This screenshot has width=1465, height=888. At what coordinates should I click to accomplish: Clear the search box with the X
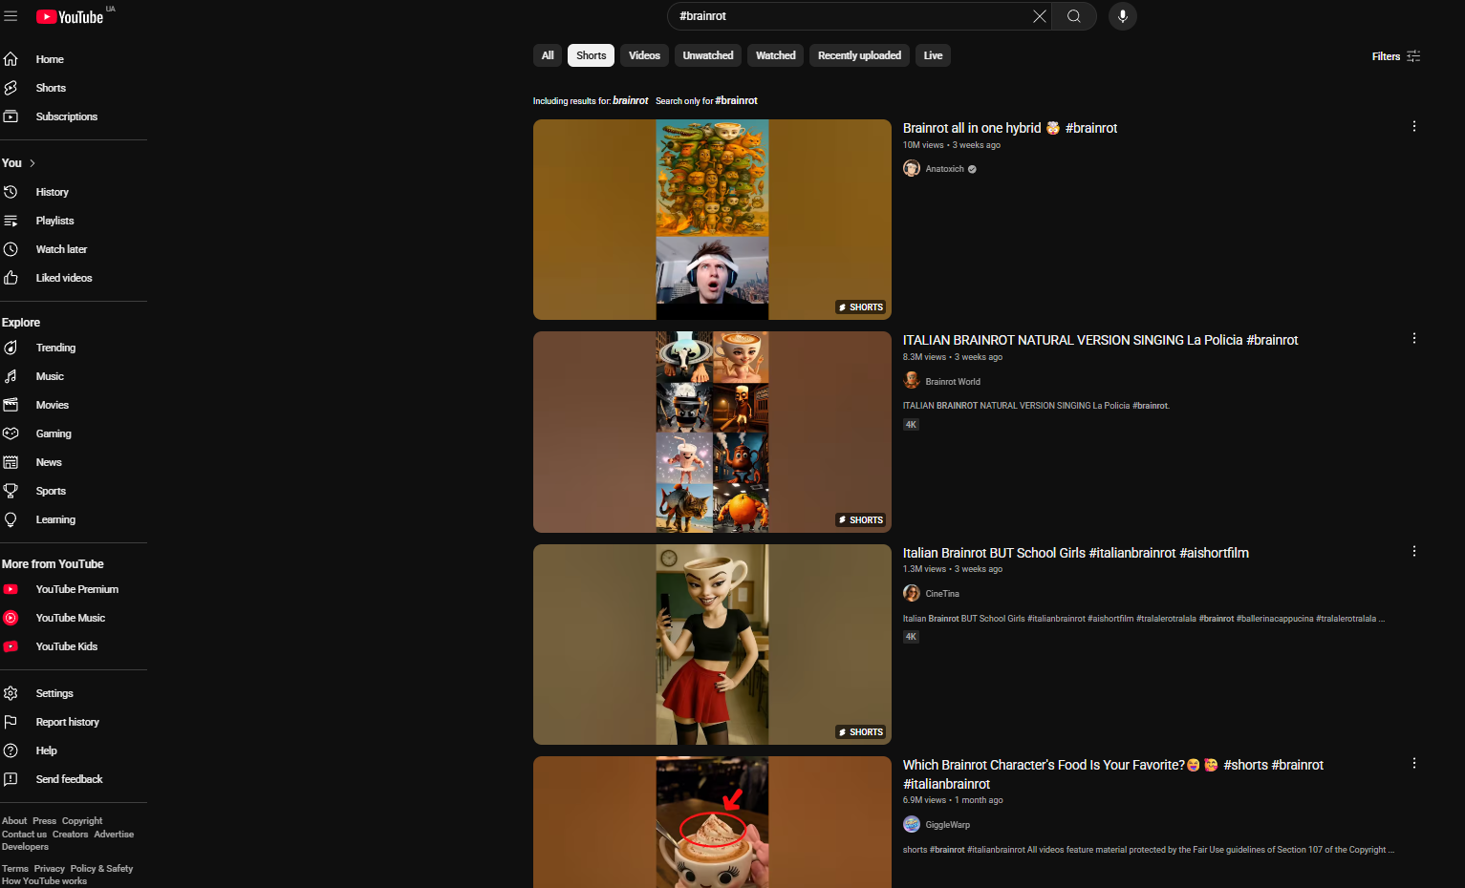[1040, 16]
